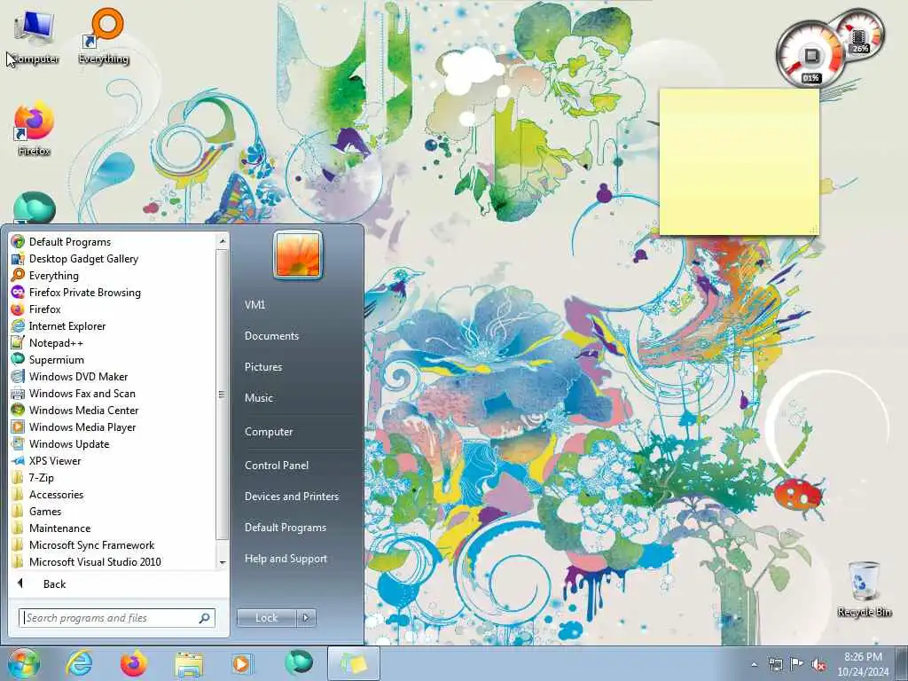Open Default Programs in the right pane
Viewport: 908px width, 681px height.
tap(286, 528)
